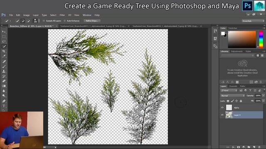Hide Layer 4 visibility eye
Viewport: 266px width, 149px height.
click(222, 115)
